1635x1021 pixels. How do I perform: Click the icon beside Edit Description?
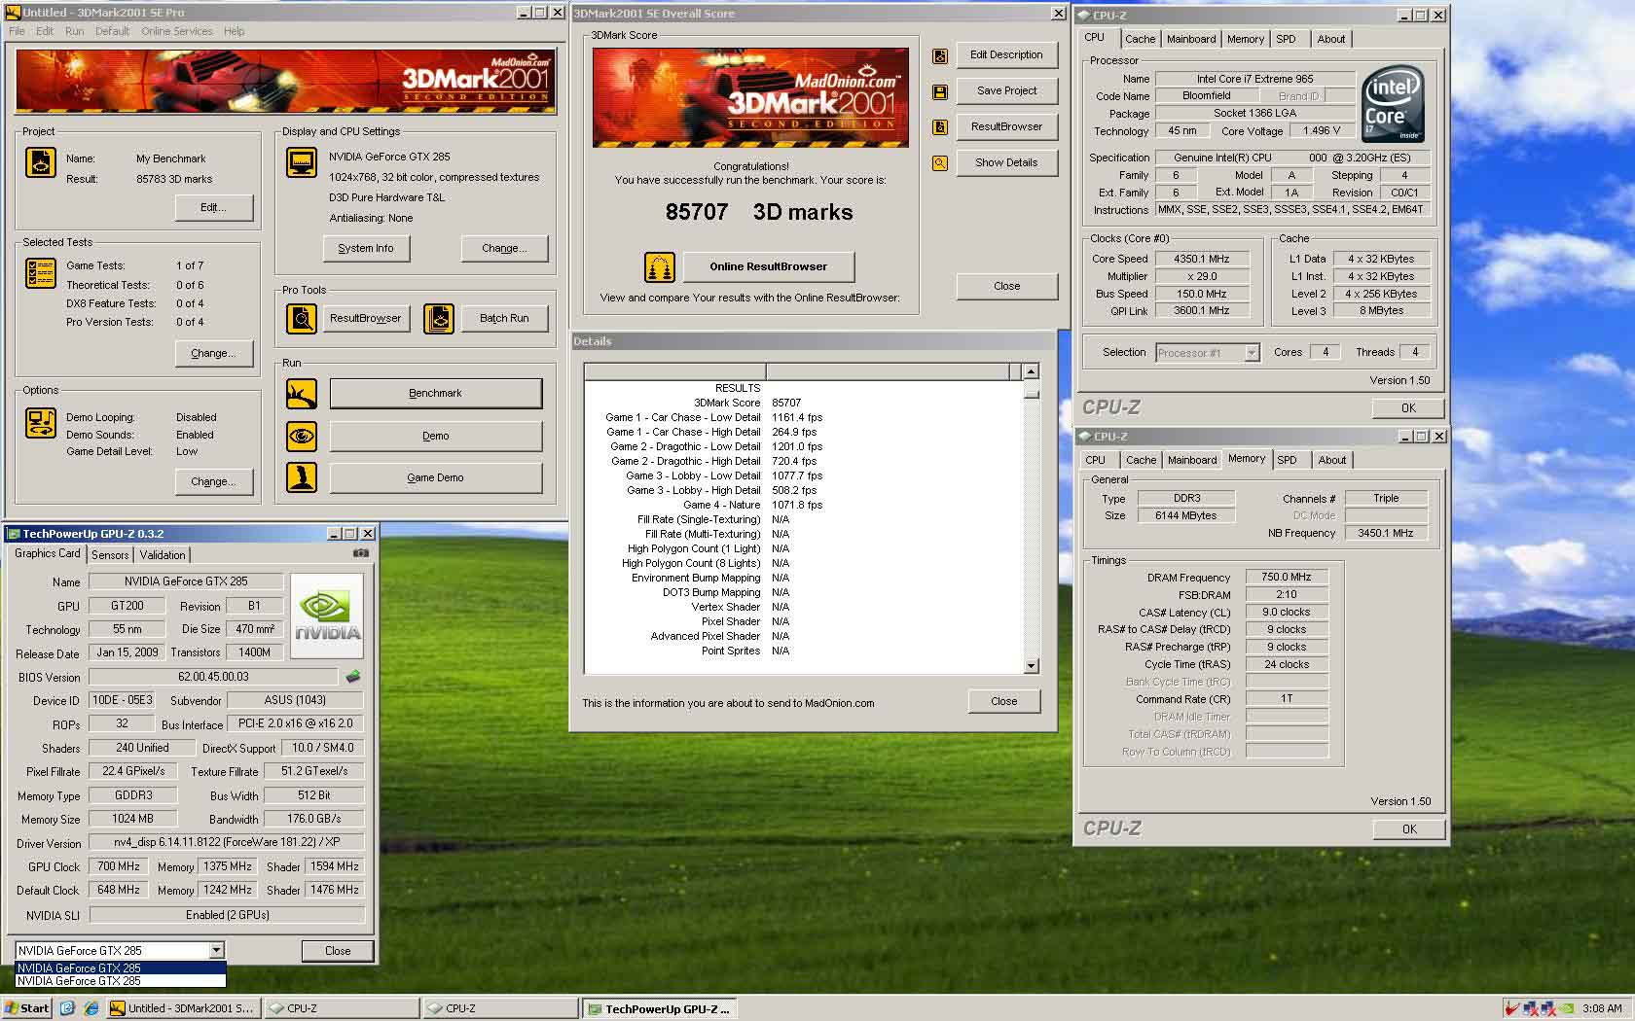tap(940, 56)
